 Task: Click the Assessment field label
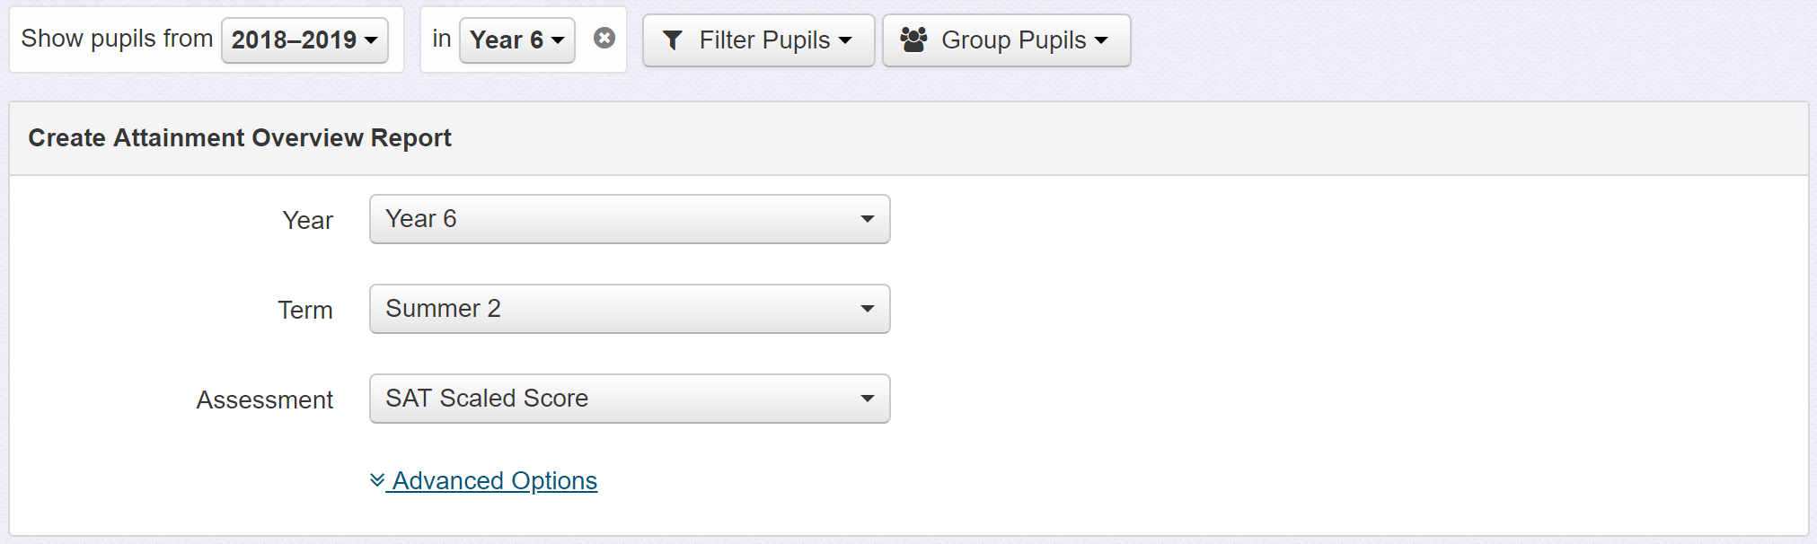pos(265,399)
